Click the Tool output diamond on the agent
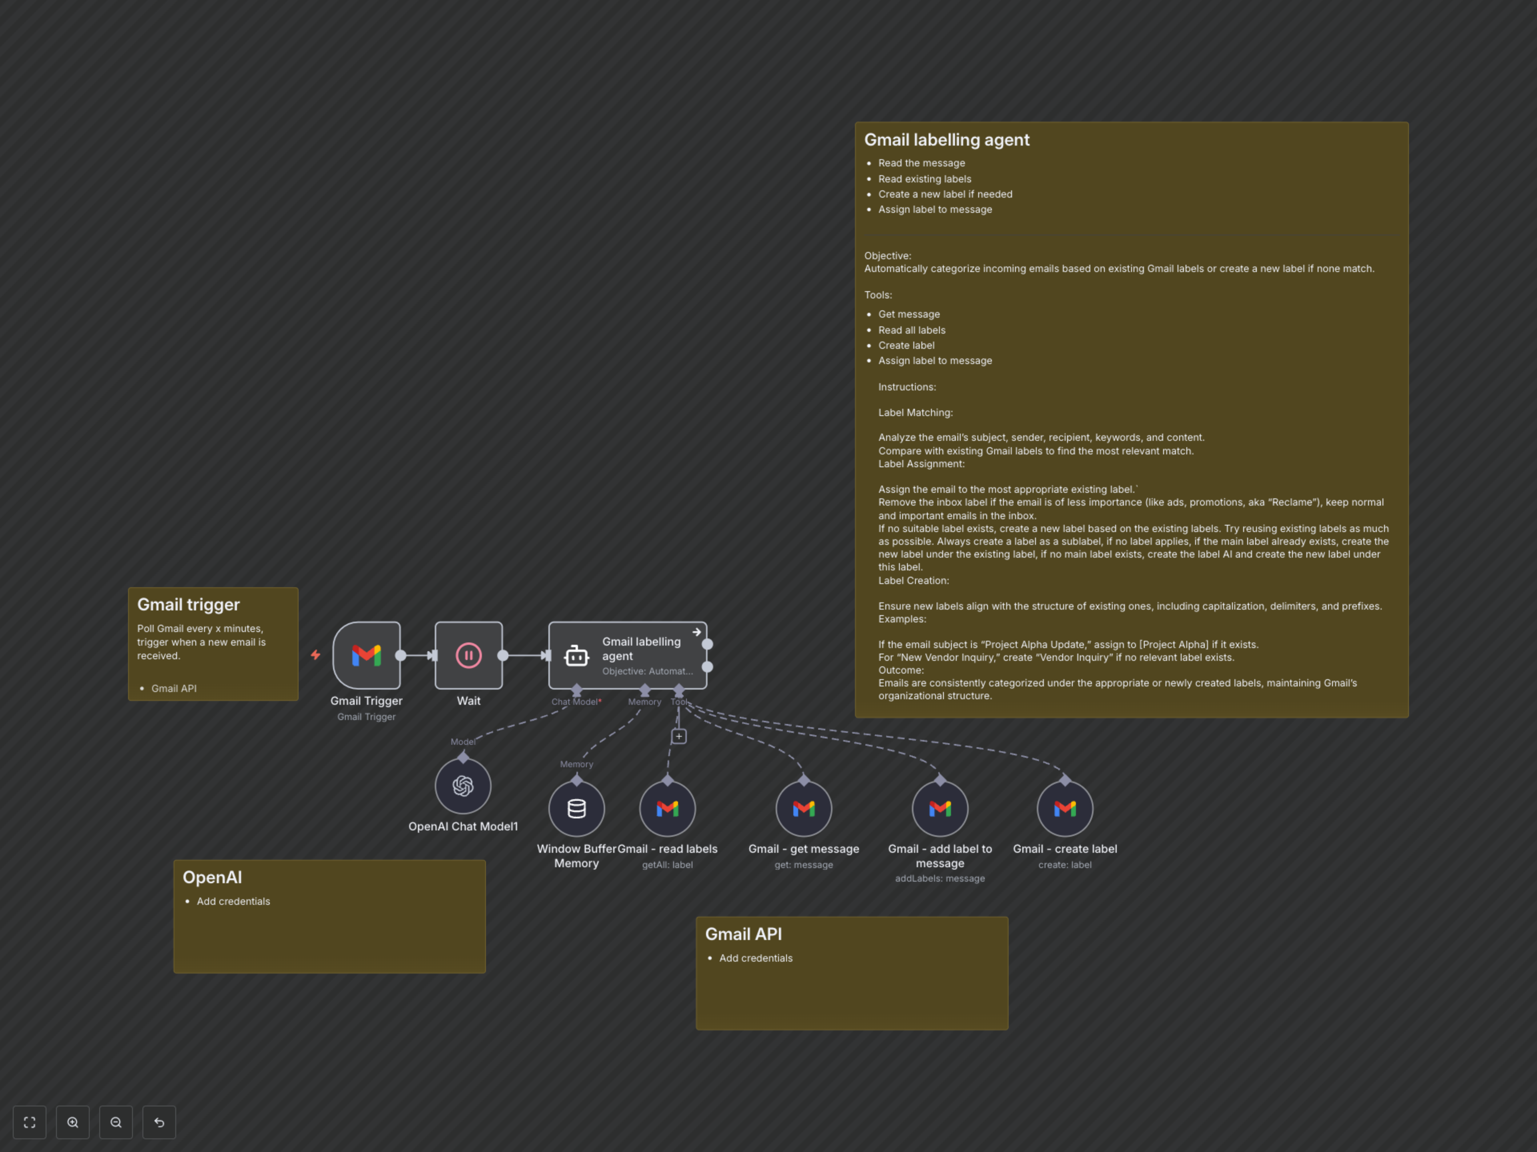The image size is (1537, 1152). pyautogui.click(x=680, y=690)
